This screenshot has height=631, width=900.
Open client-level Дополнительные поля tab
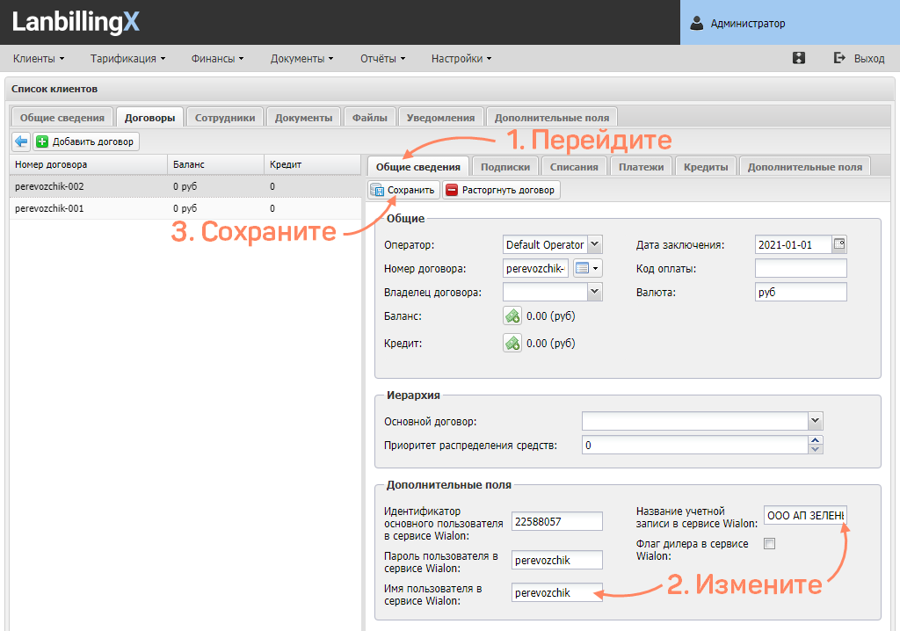(x=552, y=117)
